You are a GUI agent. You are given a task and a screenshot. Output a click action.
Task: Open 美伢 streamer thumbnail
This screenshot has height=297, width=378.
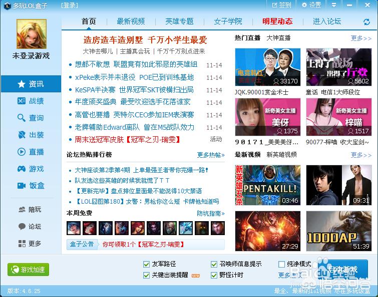tap(267, 117)
